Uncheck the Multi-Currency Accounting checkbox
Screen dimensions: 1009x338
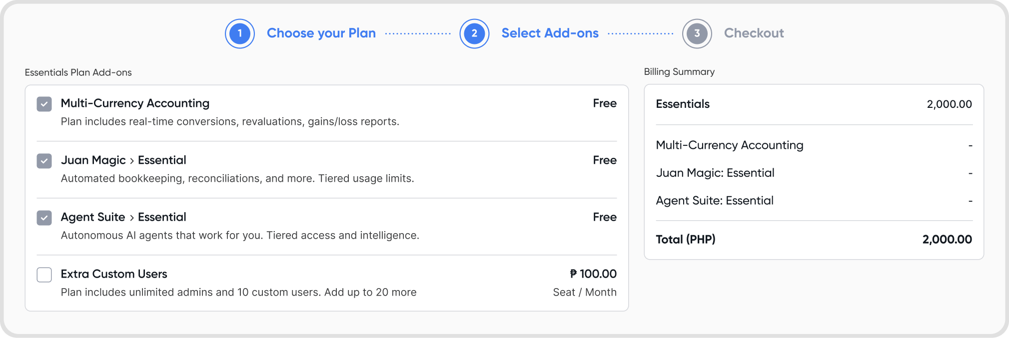(44, 104)
